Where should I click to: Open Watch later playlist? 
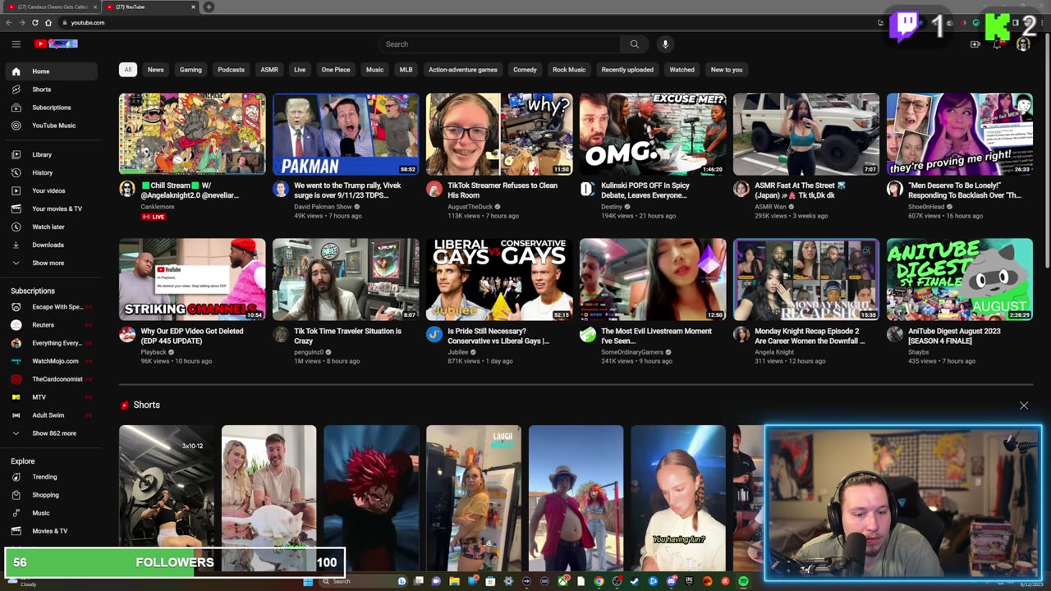pos(51,227)
